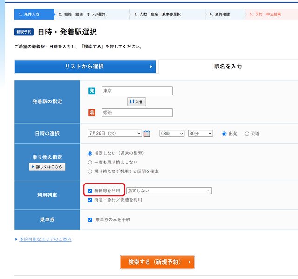298x279 pixels.
Task: Choose 一度も乗り換えしない option
Action: pos(90,162)
